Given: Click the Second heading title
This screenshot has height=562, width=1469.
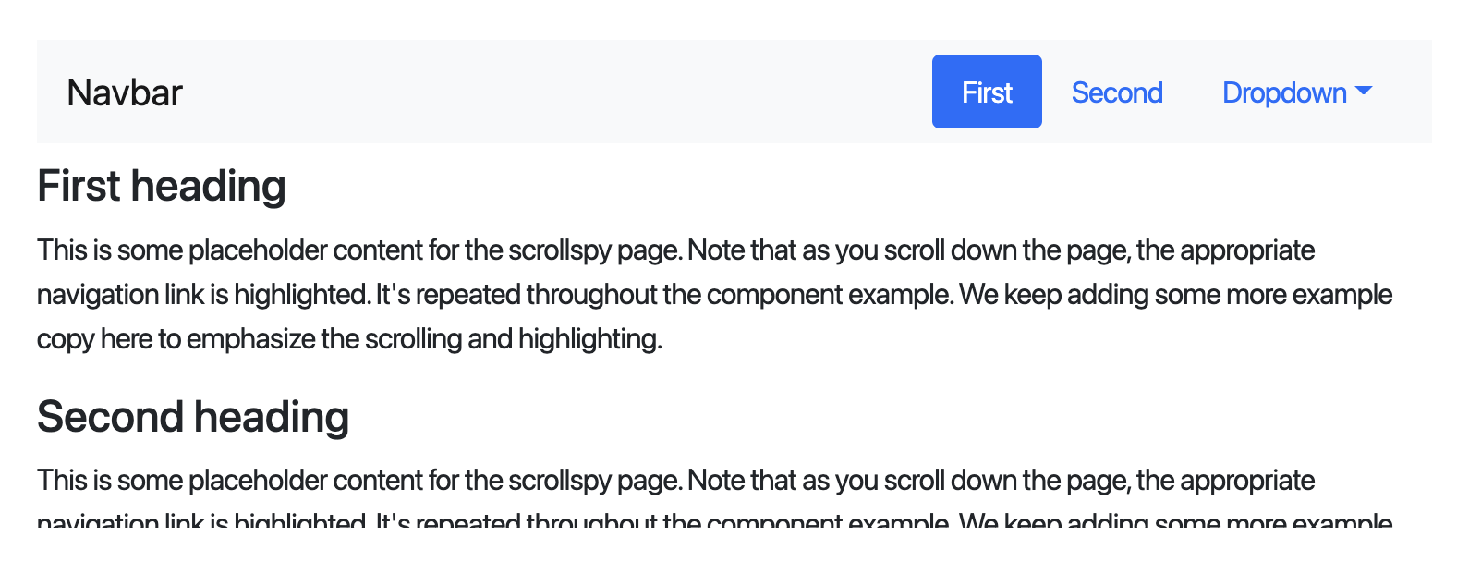Looking at the screenshot, I should pyautogui.click(x=192, y=416).
